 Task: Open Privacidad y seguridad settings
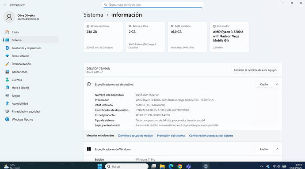[x=31, y=111]
